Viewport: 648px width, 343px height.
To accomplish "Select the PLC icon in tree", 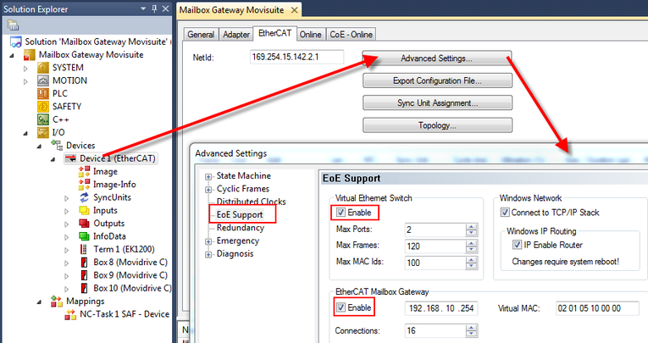I will pos(43,93).
